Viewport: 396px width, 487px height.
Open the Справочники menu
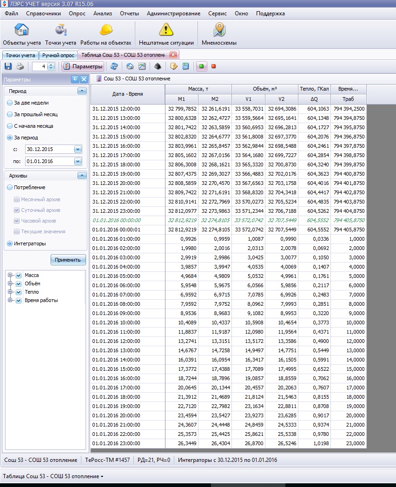tap(44, 13)
